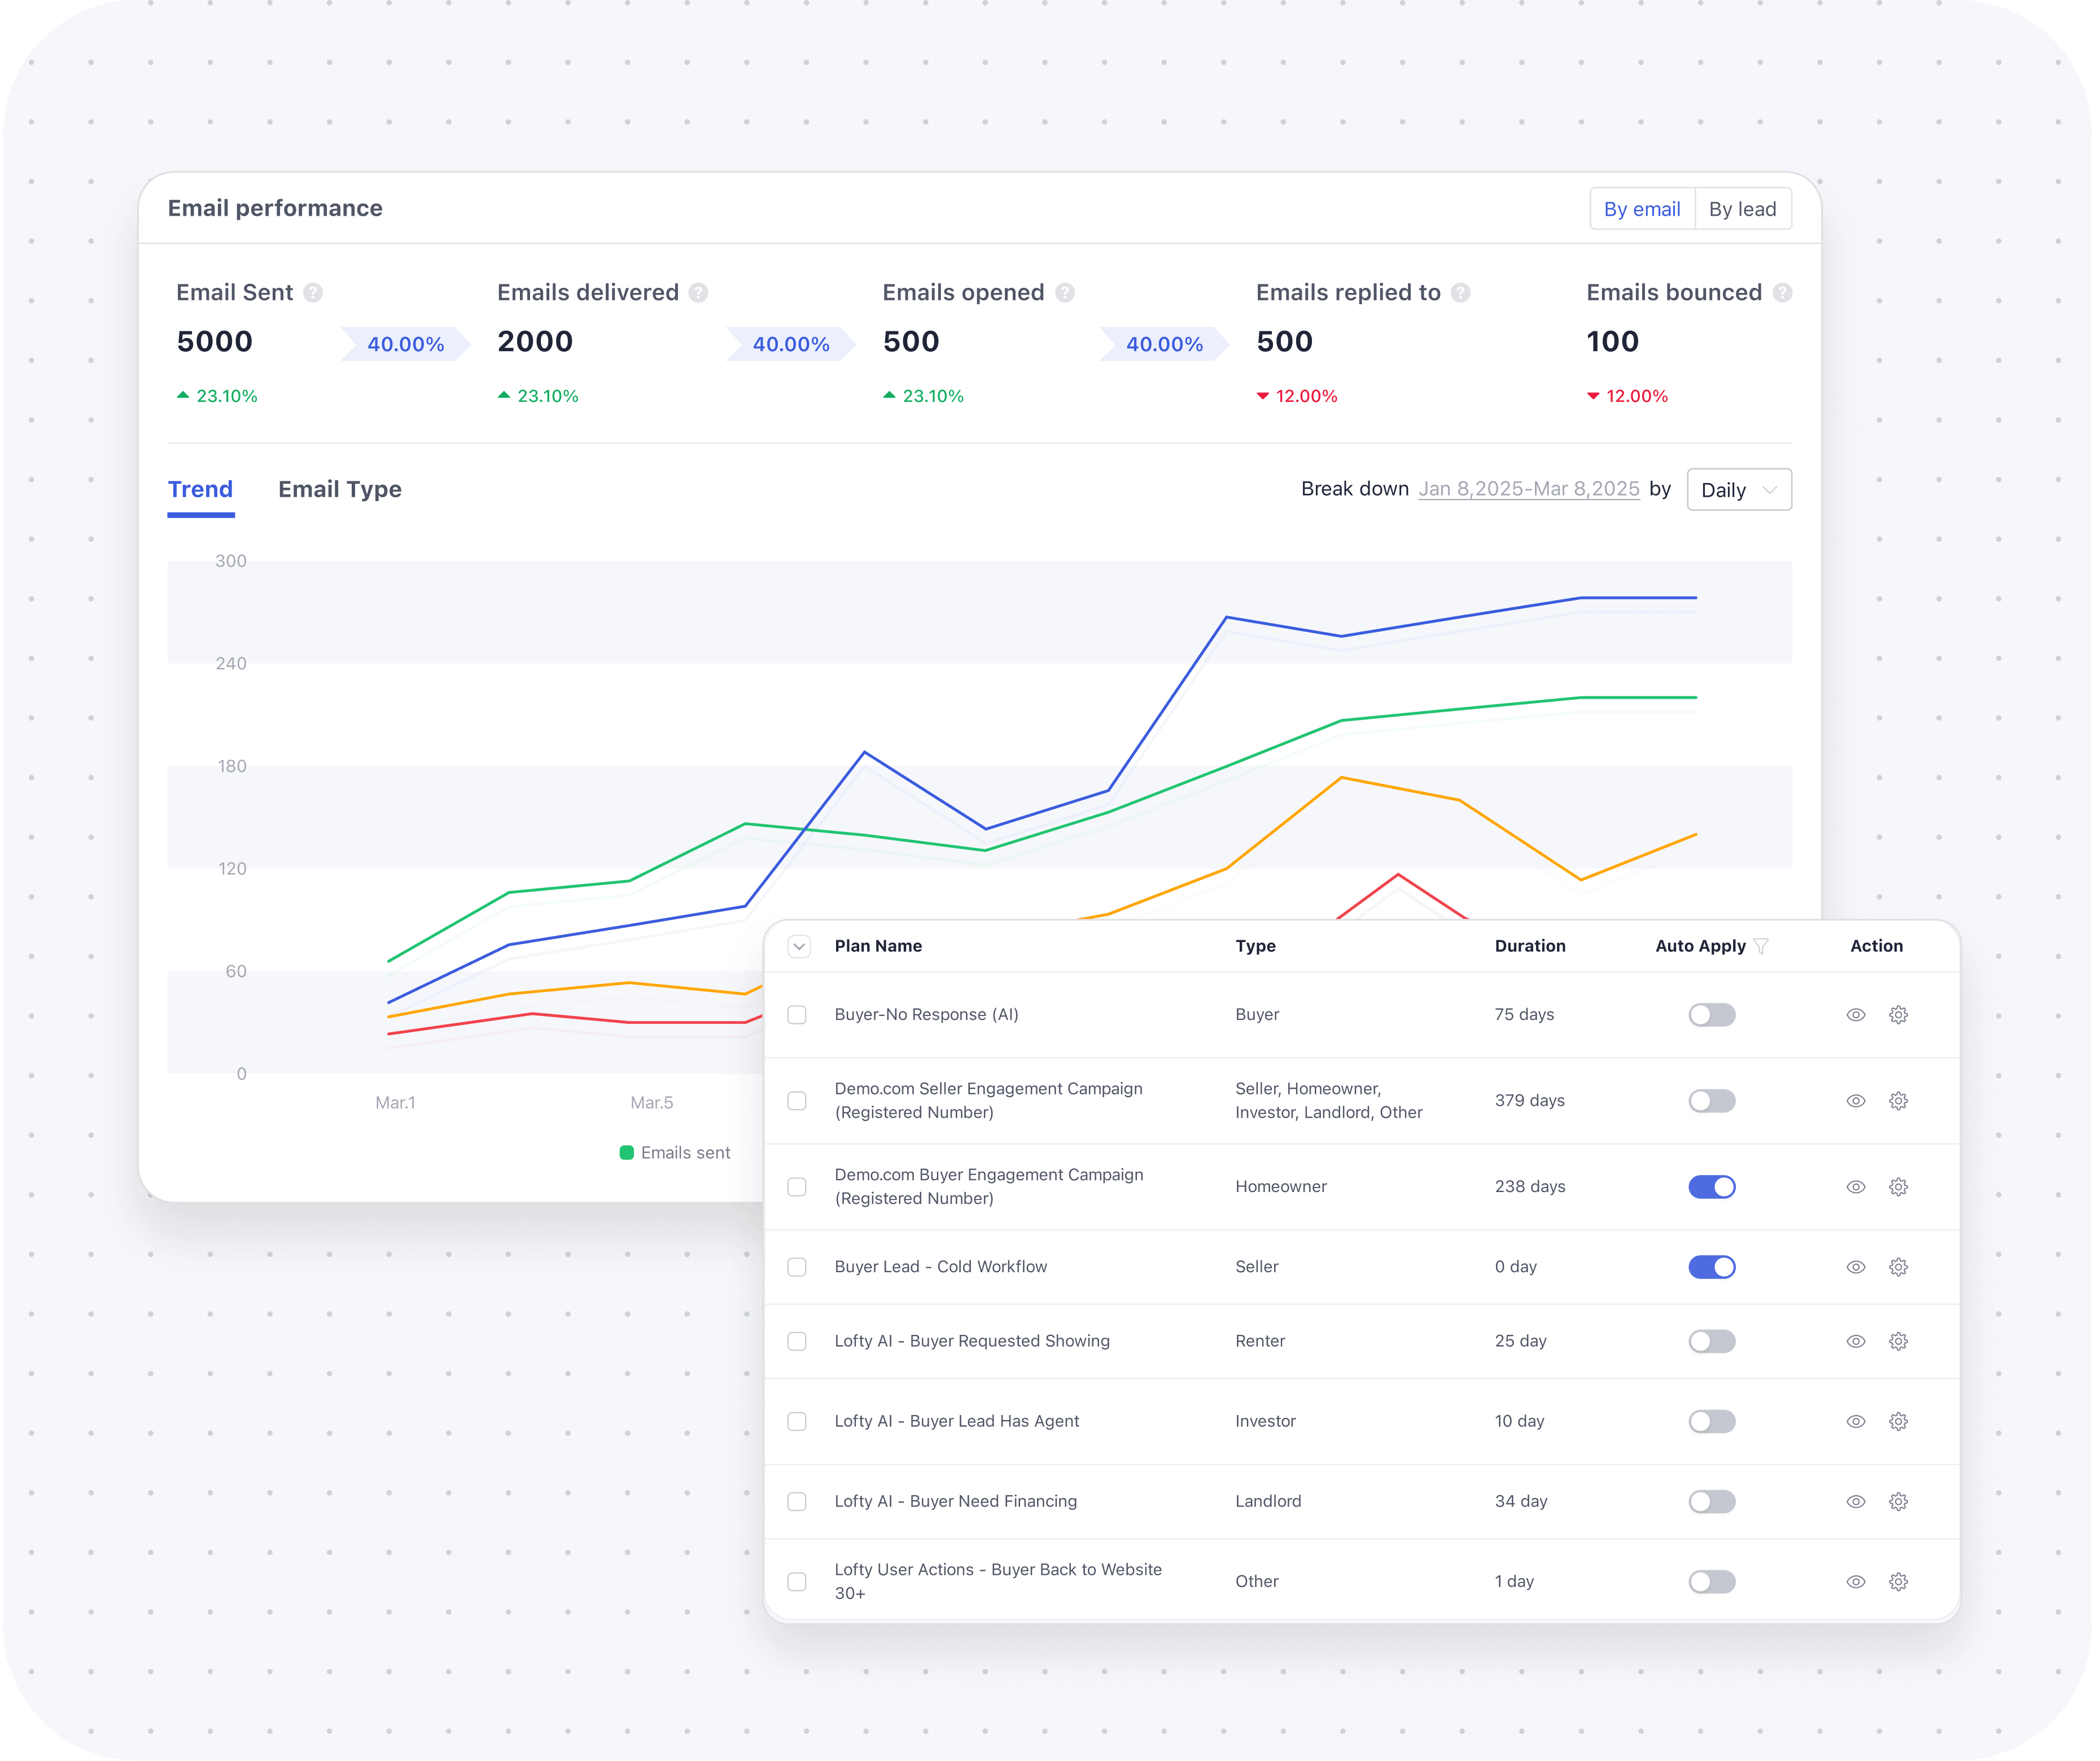This screenshot has width=2100, height=1761.
Task: Check the Buyer Requested Showing row checkbox
Action: point(797,1341)
